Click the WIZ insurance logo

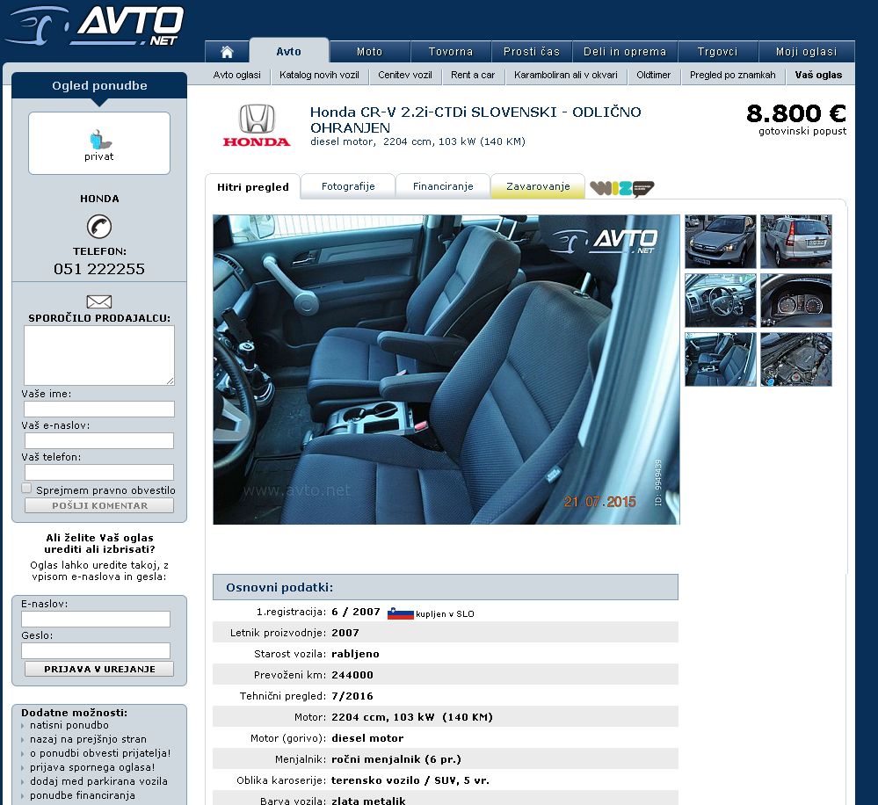coord(621,188)
